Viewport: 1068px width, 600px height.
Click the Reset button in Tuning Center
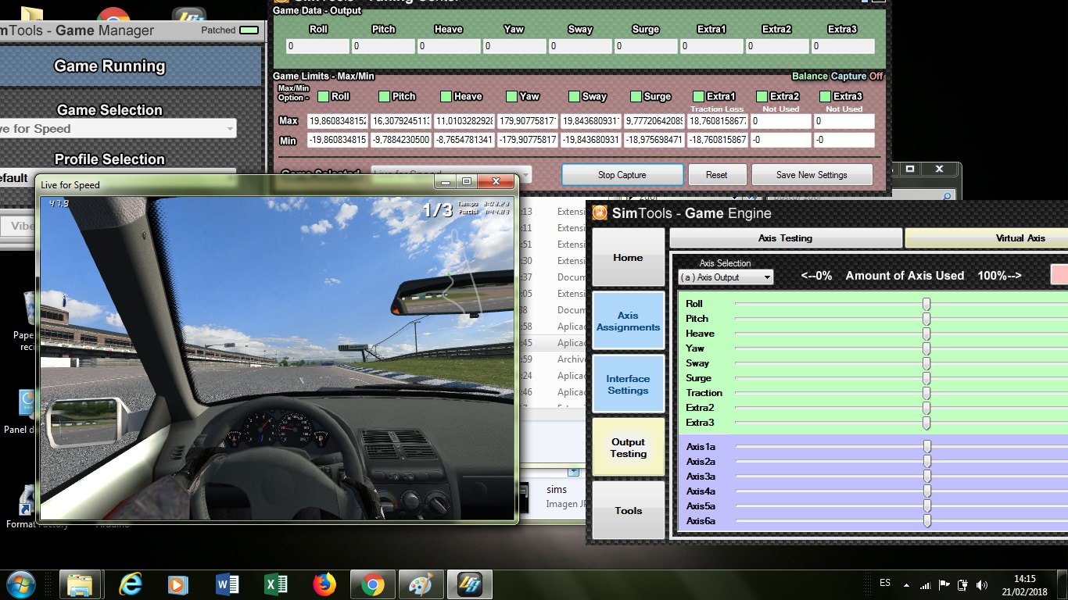(x=717, y=175)
